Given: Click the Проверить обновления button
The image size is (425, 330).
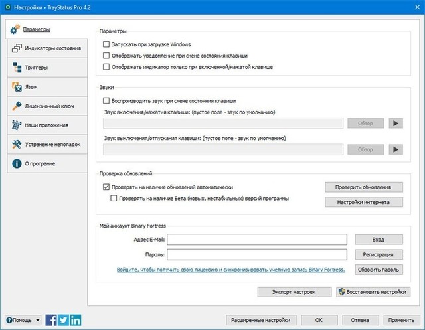Looking at the screenshot, I should pos(363,187).
